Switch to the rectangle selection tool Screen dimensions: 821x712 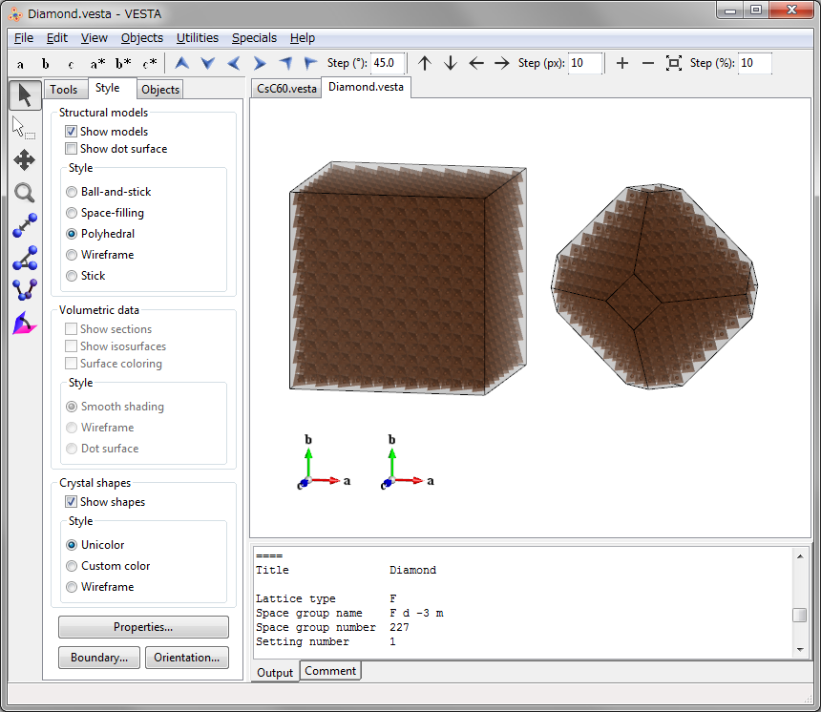(24, 127)
